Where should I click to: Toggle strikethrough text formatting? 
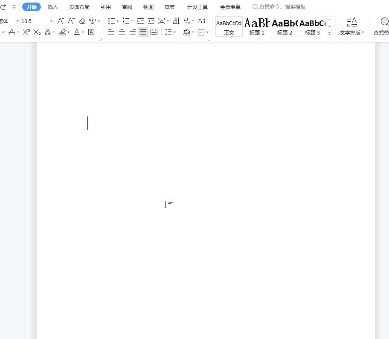[x=12, y=32]
